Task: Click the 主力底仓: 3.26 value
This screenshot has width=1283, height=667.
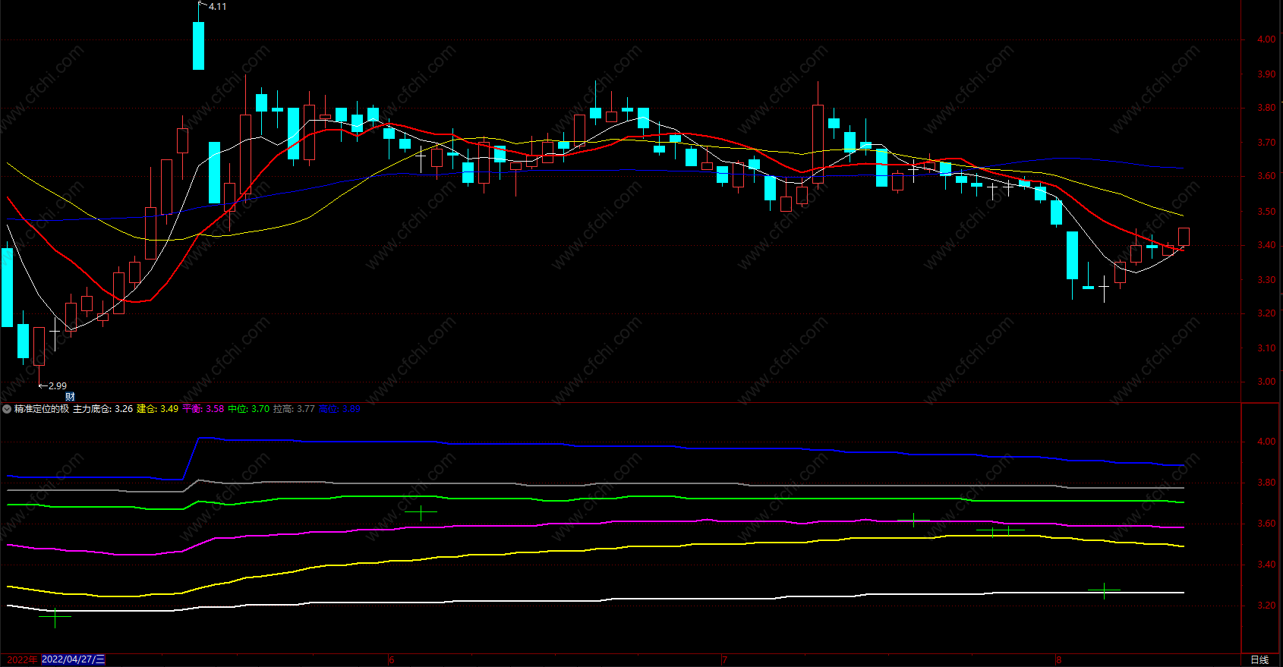Action: coord(102,409)
